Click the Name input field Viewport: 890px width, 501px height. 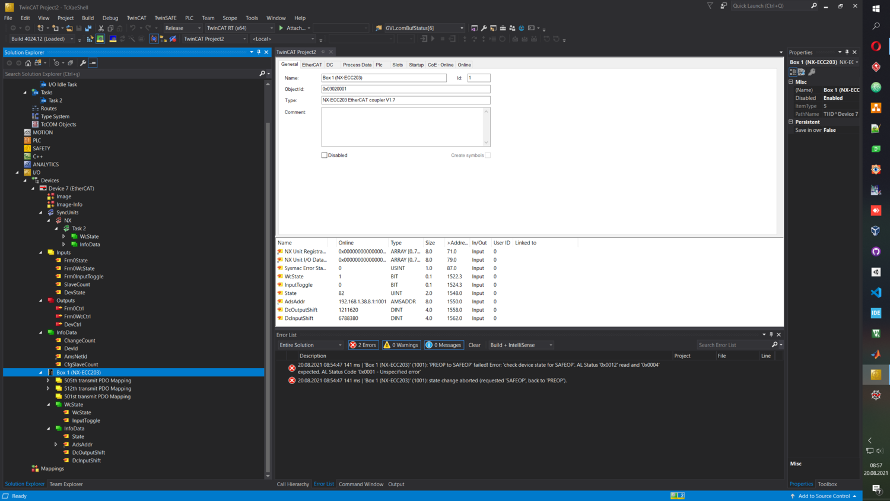[x=384, y=78]
